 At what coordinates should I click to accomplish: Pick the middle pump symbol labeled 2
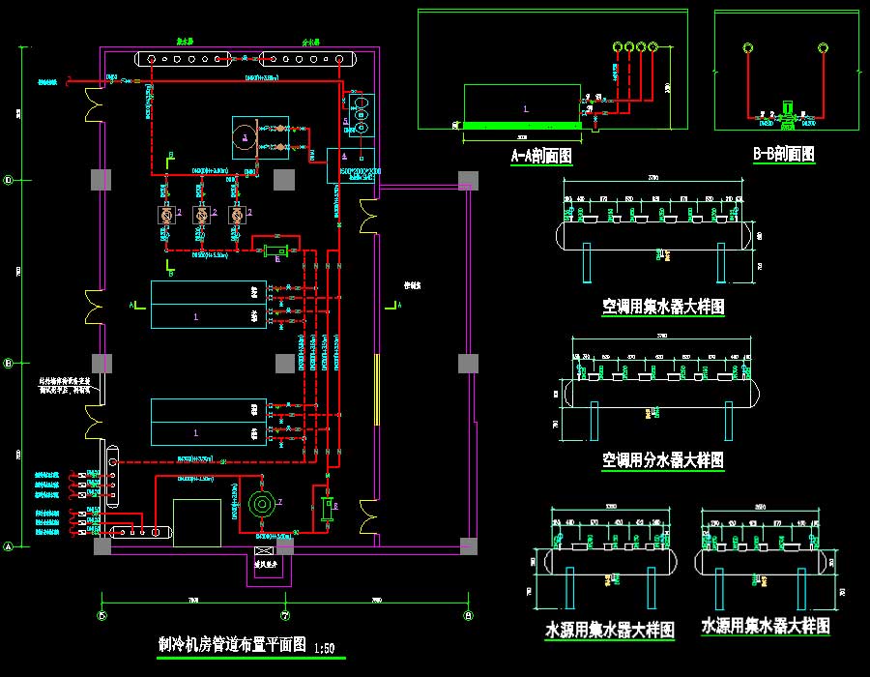pos(201,216)
